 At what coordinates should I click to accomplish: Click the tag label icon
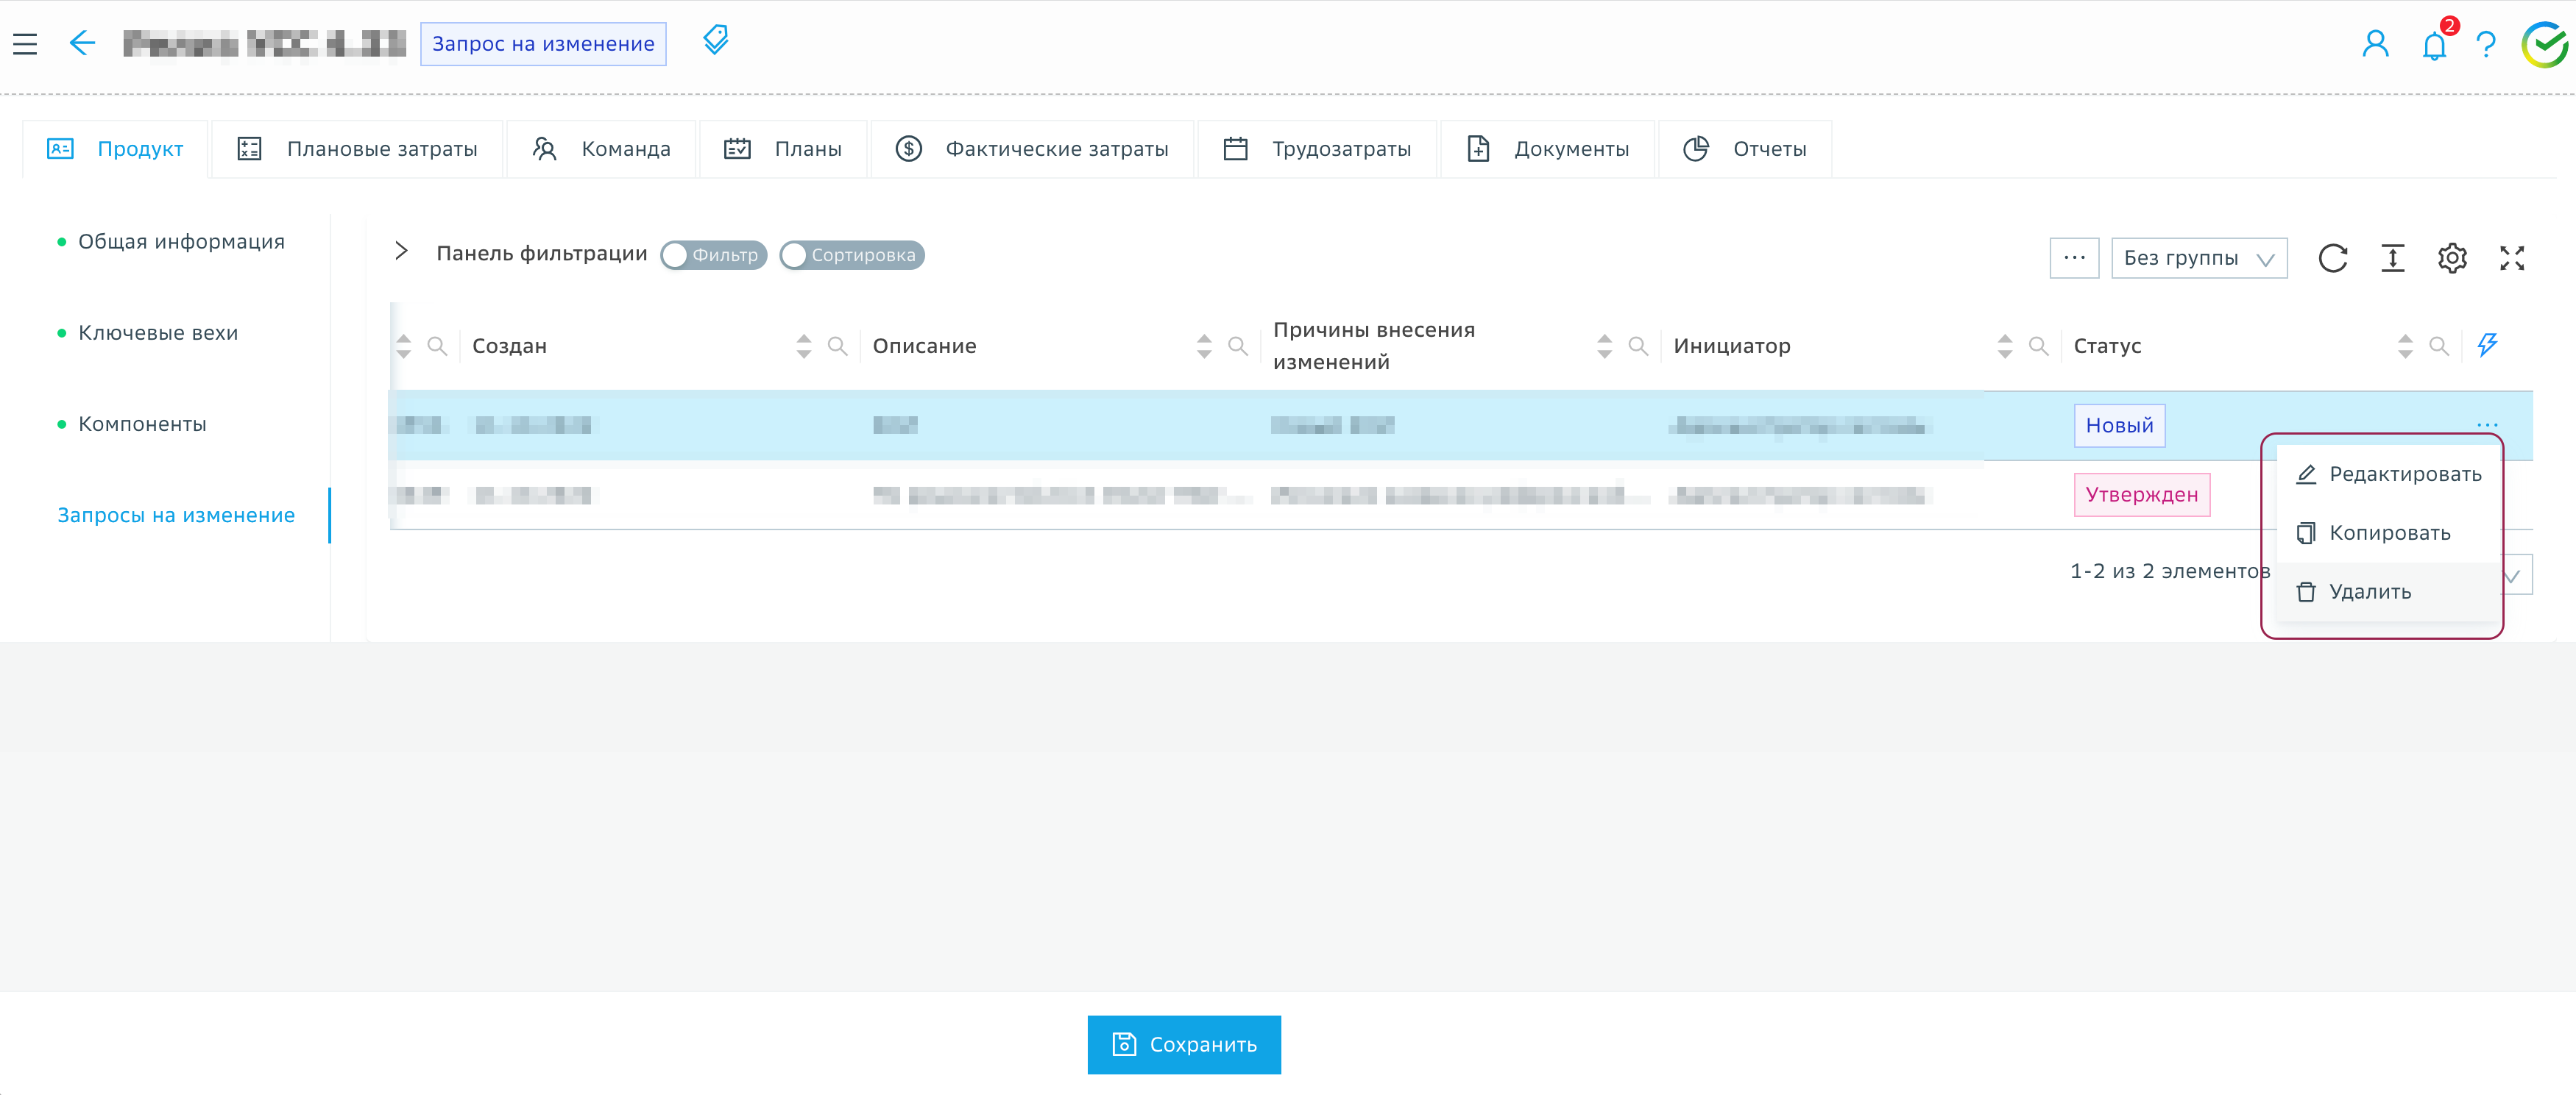pos(715,41)
